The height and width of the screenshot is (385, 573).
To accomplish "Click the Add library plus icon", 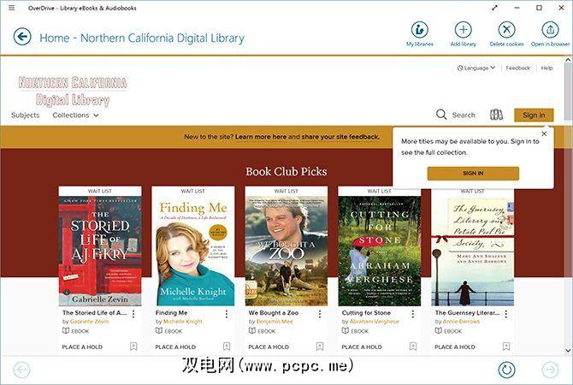I will tap(463, 30).
